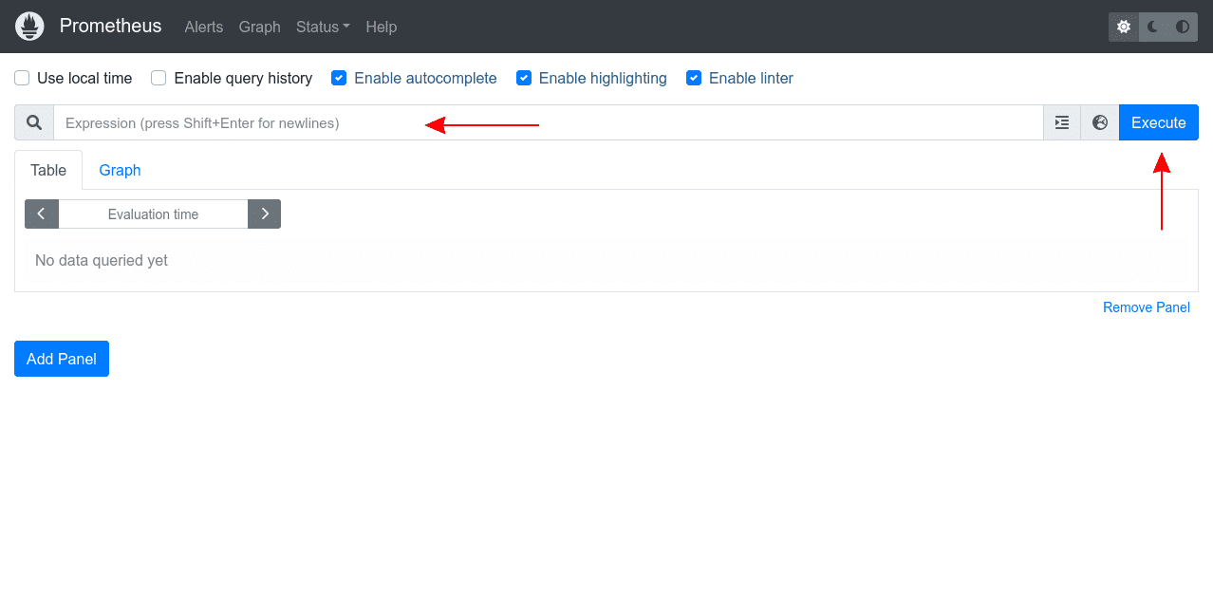The height and width of the screenshot is (613, 1213).
Task: Switch to the Graph tab
Action: (120, 170)
